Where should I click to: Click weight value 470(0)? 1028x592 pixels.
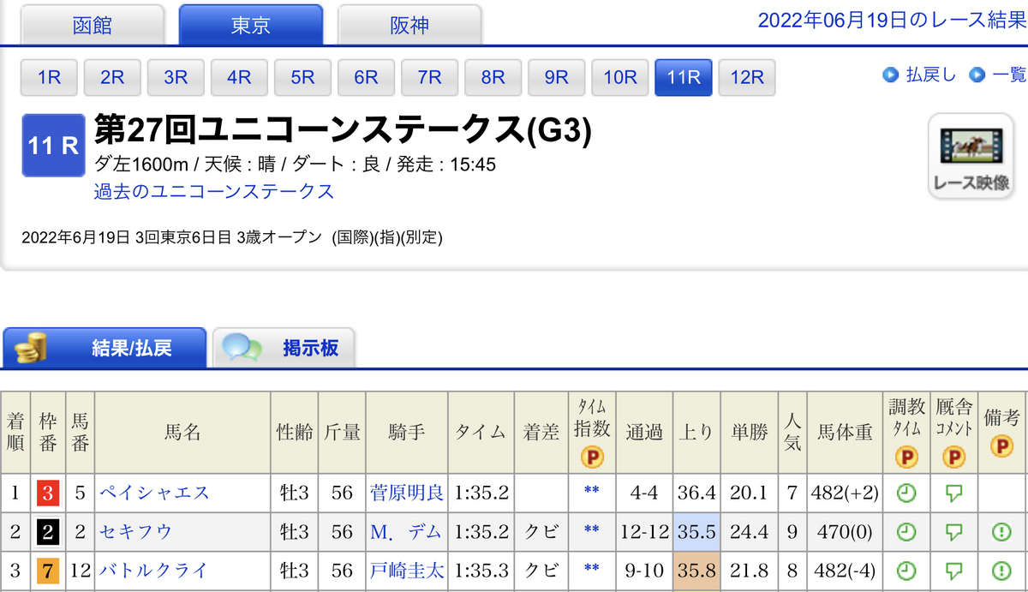845,532
